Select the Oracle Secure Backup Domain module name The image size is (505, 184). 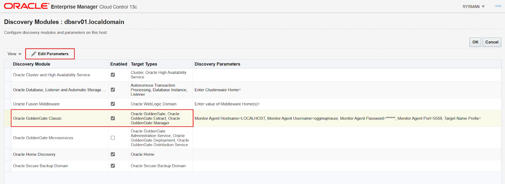(x=40, y=166)
